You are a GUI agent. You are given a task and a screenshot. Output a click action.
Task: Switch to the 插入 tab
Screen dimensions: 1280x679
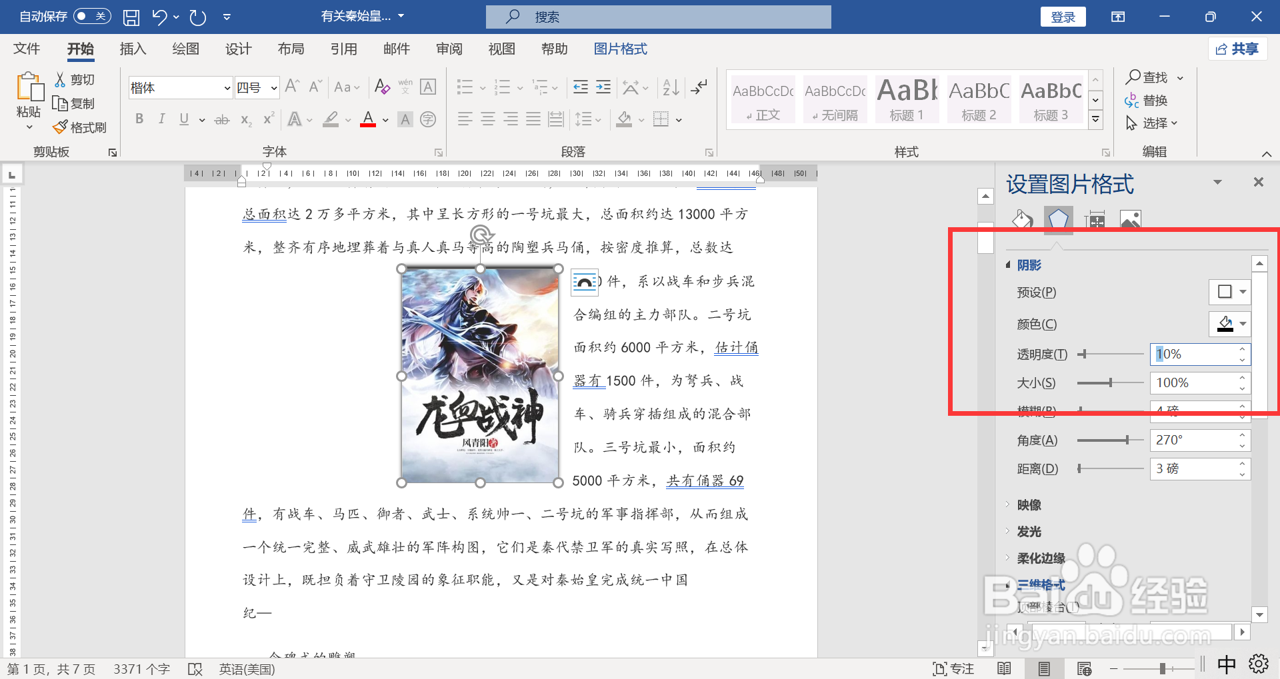pyautogui.click(x=133, y=49)
